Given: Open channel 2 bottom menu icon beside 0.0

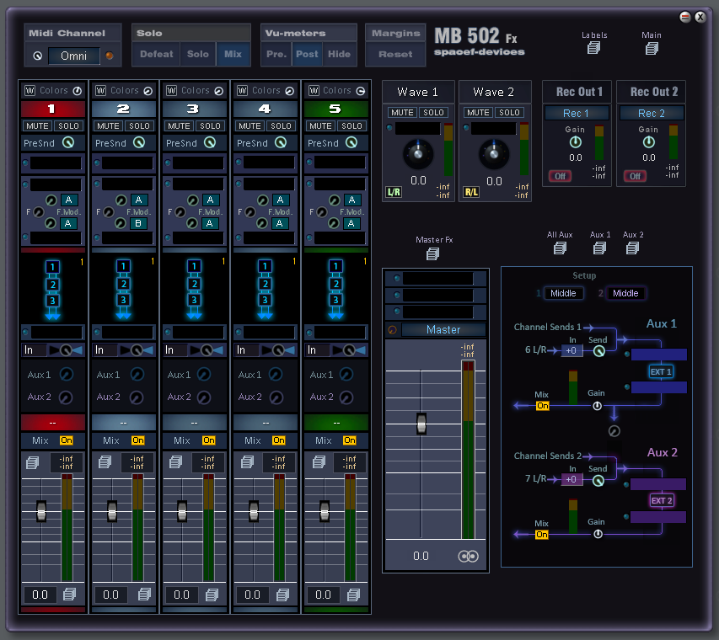Looking at the screenshot, I should click(144, 595).
